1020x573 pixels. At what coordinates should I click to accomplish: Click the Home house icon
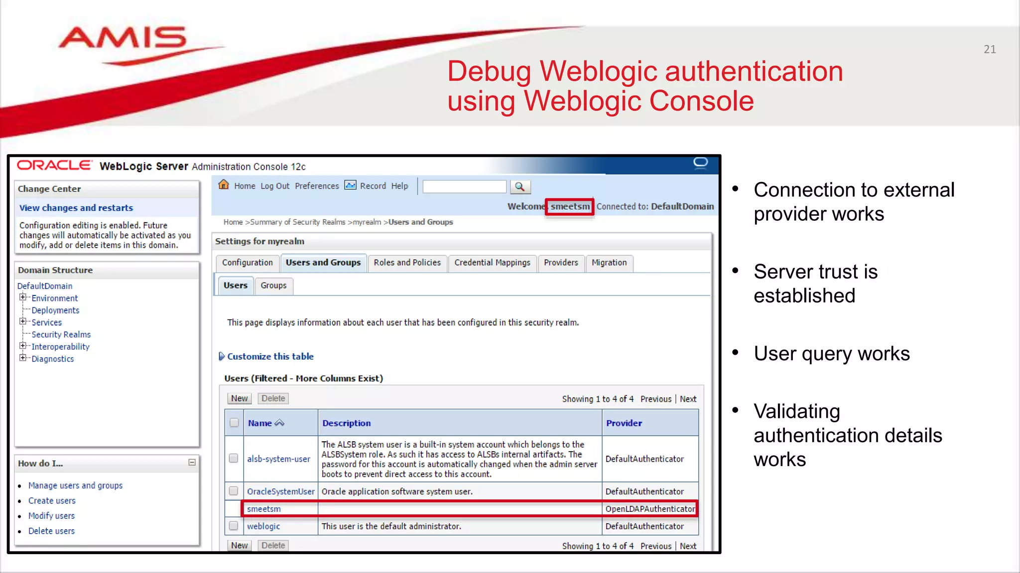click(224, 185)
